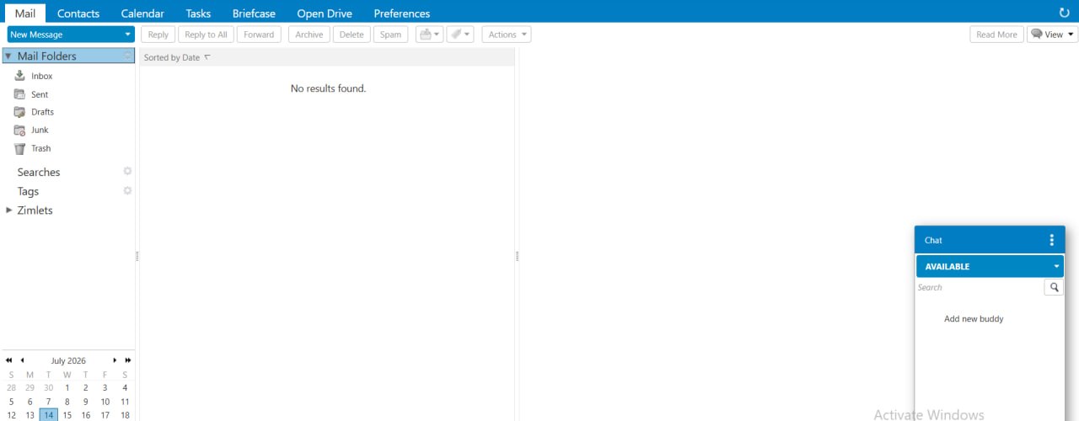Click the chat Search input field
The height and width of the screenshot is (421, 1079).
click(x=980, y=287)
